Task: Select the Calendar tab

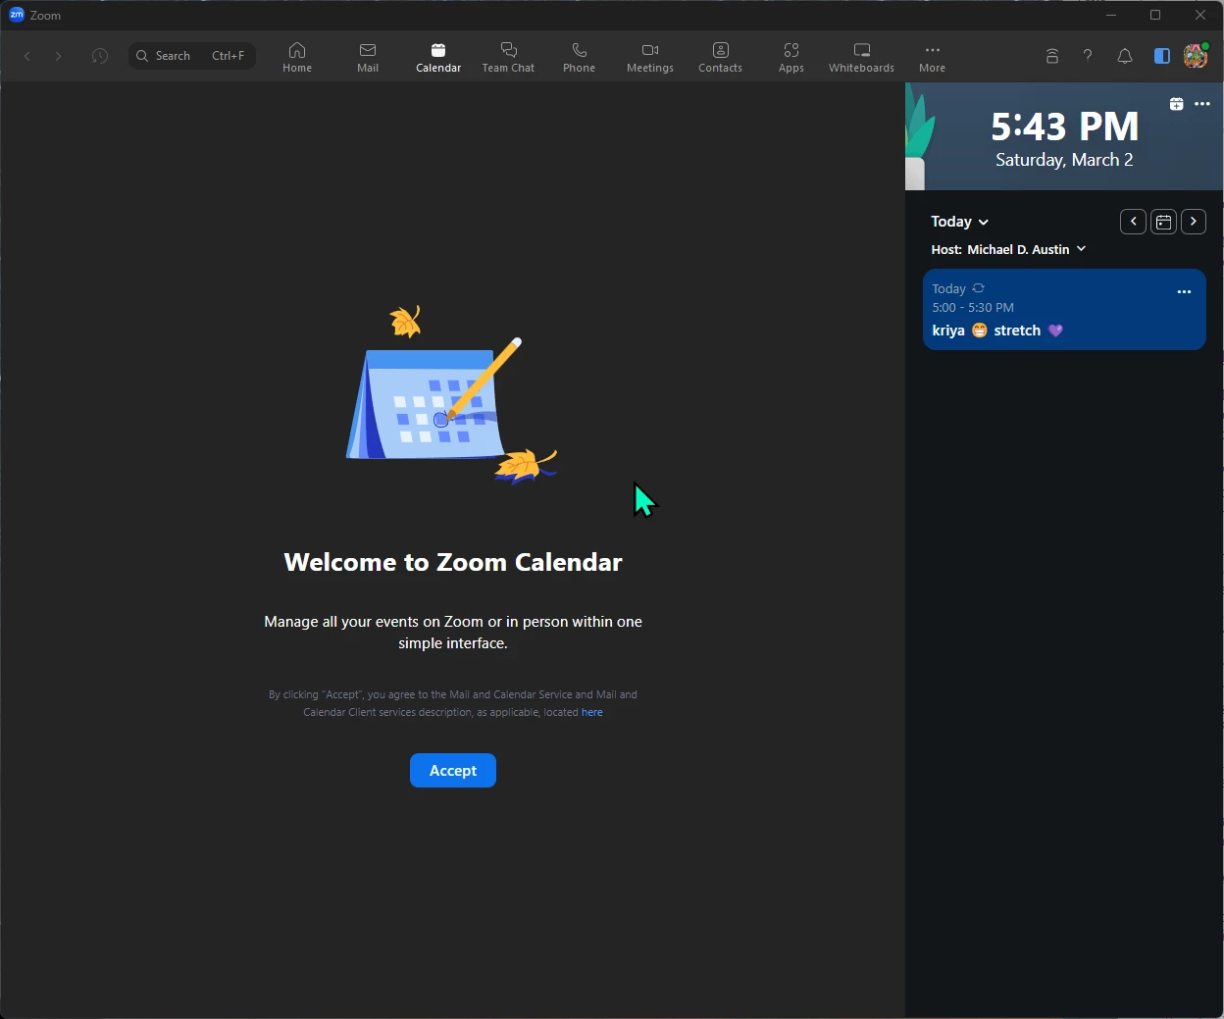Action: point(438,57)
